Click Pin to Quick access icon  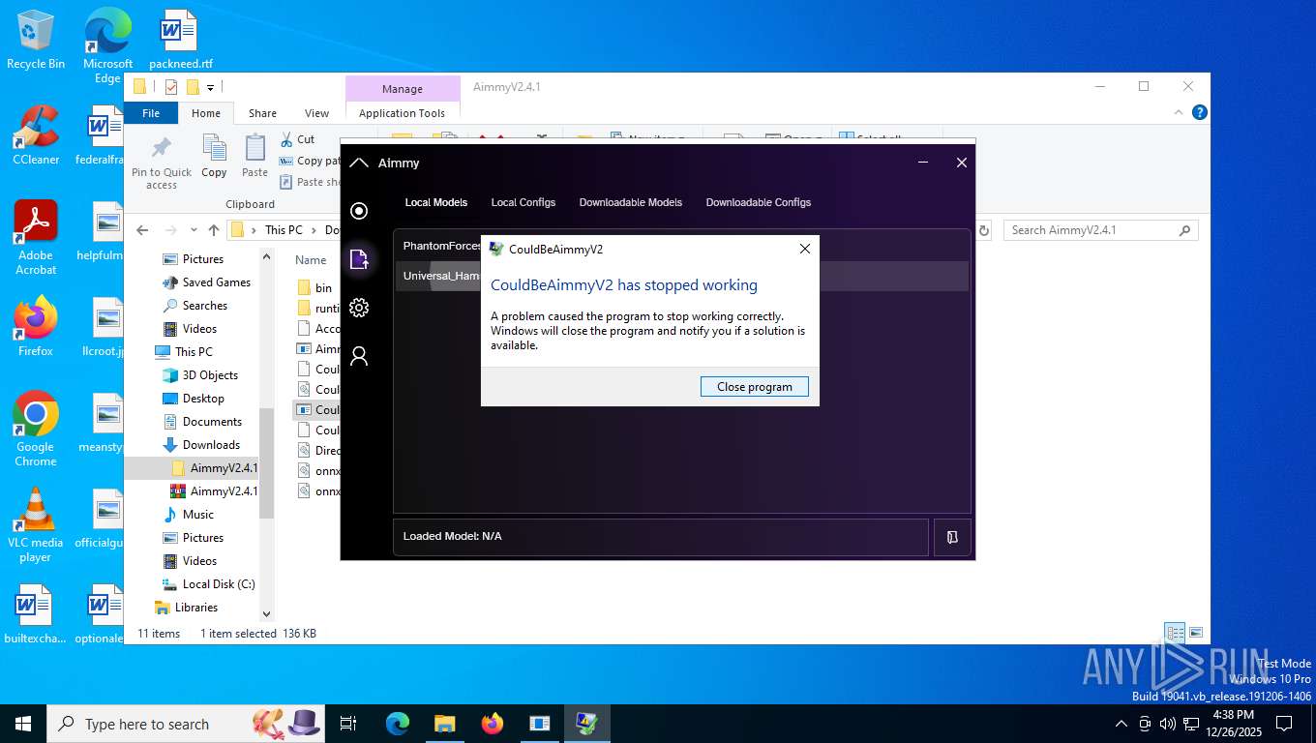click(x=162, y=161)
